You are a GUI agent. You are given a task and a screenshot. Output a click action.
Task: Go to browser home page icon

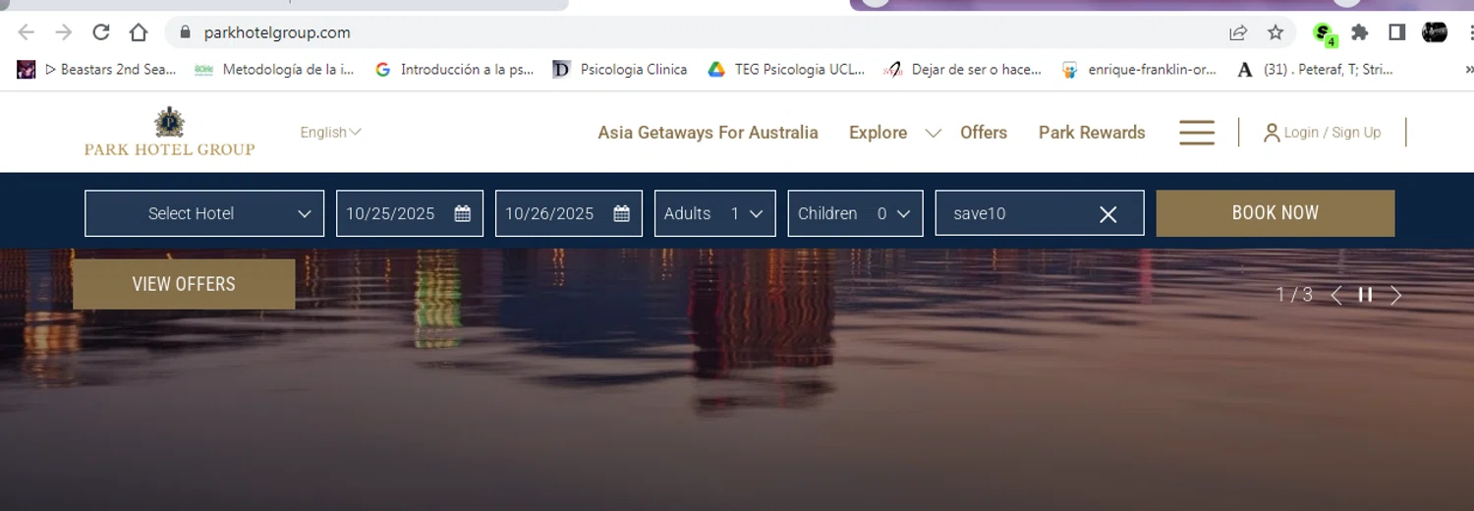coord(139,32)
